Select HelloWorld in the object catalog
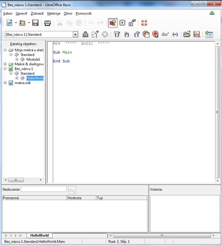This screenshot has width=222, height=246. [35, 78]
